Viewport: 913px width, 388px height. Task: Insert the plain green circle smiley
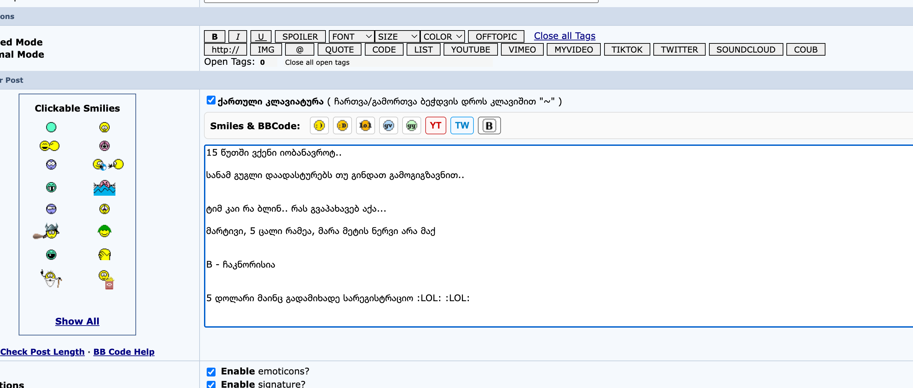pos(51,127)
